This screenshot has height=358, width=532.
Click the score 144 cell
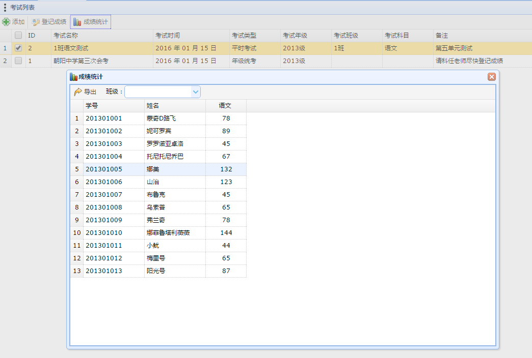click(226, 233)
